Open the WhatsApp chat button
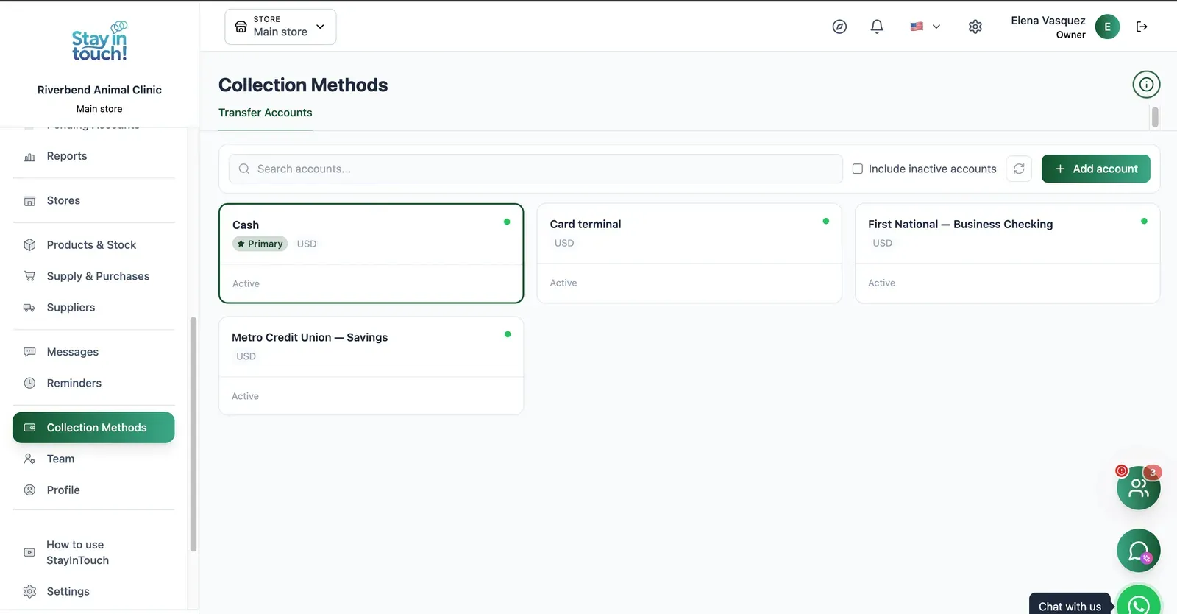The height and width of the screenshot is (614, 1177). click(1139, 604)
